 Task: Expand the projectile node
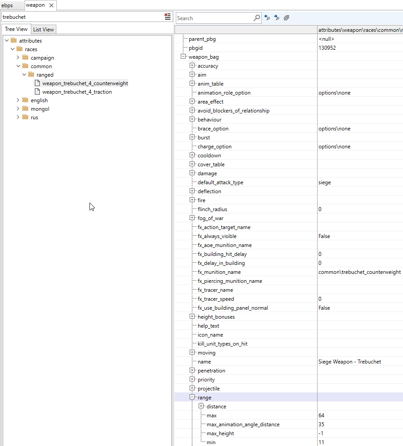pos(192,388)
